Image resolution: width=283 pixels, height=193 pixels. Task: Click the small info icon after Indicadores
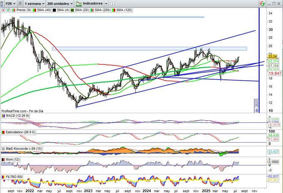click(x=112, y=4)
